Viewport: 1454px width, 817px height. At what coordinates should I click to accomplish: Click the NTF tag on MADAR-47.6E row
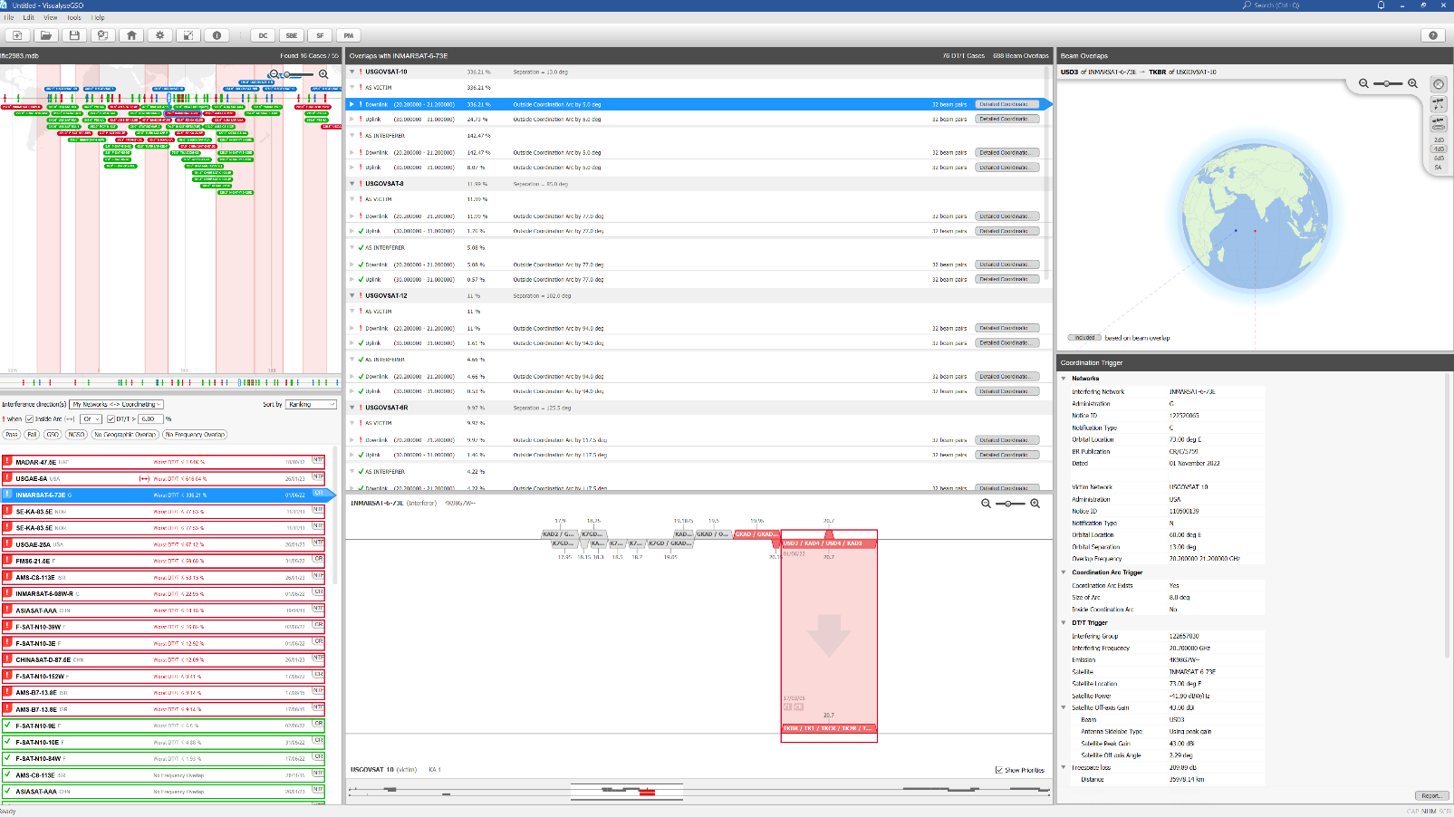pyautogui.click(x=318, y=460)
